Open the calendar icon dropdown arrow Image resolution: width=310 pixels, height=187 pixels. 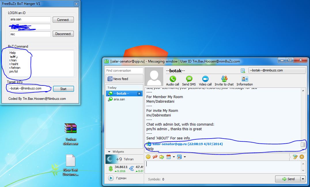tap(174, 157)
